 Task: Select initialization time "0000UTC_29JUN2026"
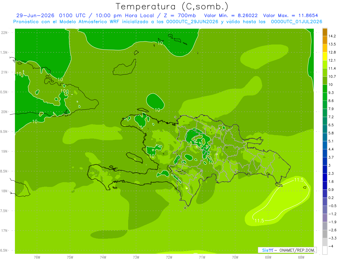click(192, 22)
